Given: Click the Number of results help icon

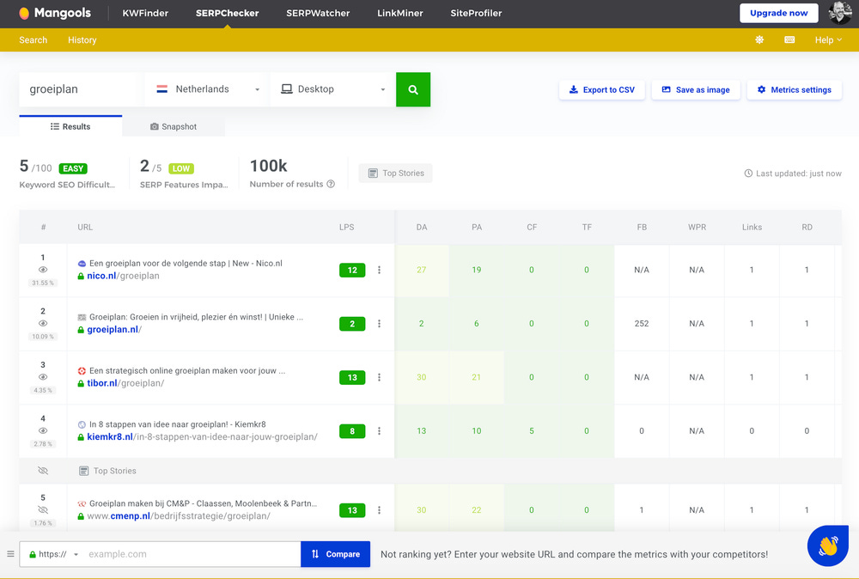Looking at the screenshot, I should point(331,184).
